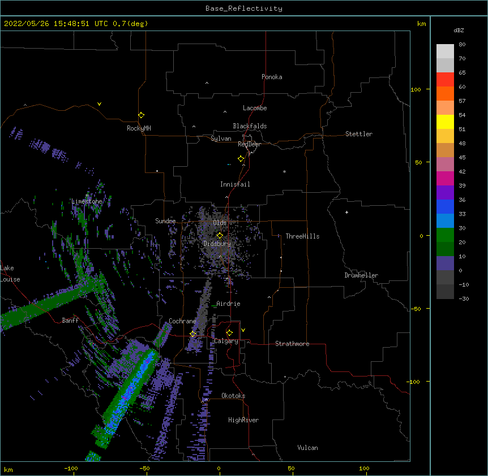Image resolution: width=488 pixels, height=476 pixels.
Task: Select the light gray 80 dBZ color band
Action: tap(445, 51)
